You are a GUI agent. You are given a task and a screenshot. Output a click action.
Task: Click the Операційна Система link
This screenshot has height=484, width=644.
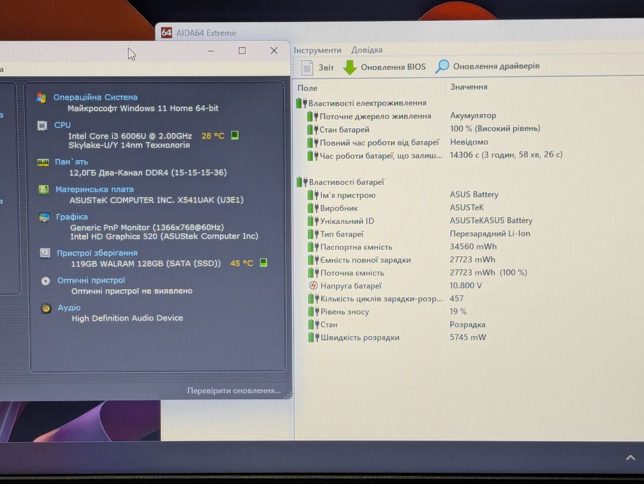pyautogui.click(x=96, y=97)
